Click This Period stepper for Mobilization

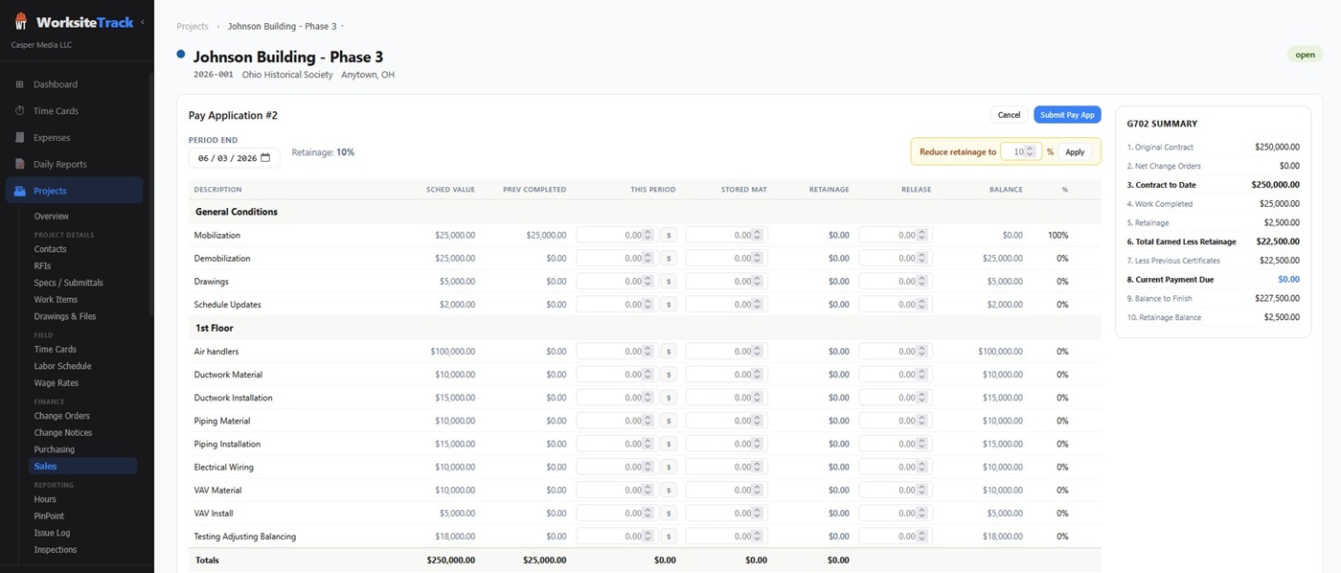[x=648, y=235]
